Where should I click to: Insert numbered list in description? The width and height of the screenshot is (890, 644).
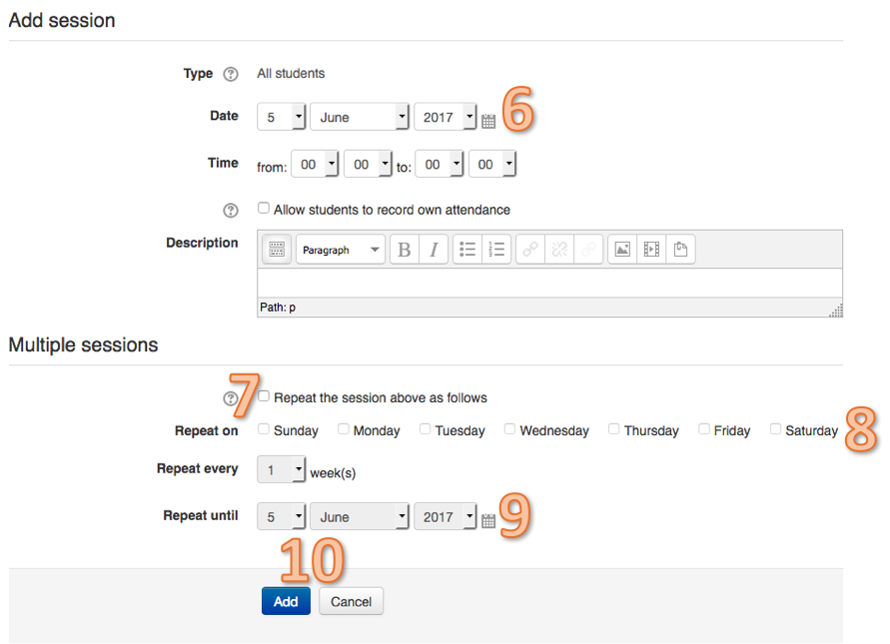pos(496,249)
